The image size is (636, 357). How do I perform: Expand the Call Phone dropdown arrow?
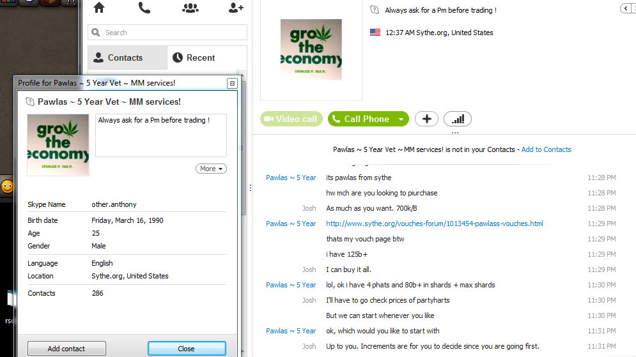401,119
